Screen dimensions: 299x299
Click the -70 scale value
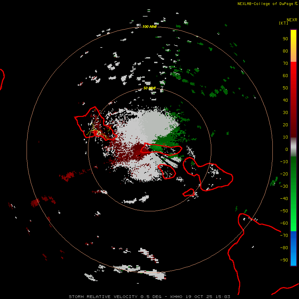tap(284, 236)
